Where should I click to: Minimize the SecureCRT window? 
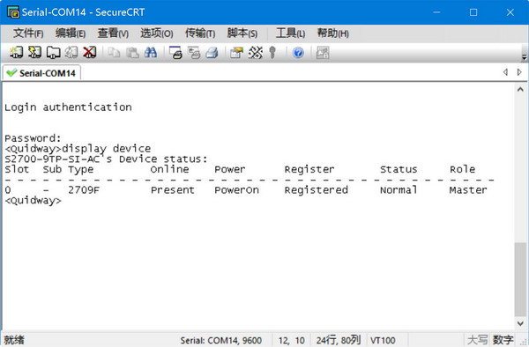tap(436, 12)
